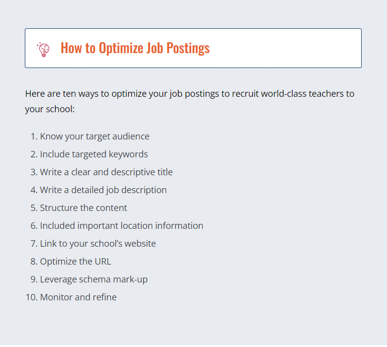Click 'Leverage schema mark-up' item
This screenshot has height=347, width=387.
[93, 279]
